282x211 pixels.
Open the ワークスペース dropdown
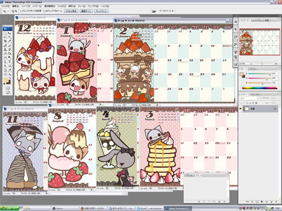tap(166, 11)
